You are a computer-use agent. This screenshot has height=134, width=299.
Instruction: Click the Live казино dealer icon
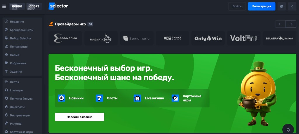(137, 98)
